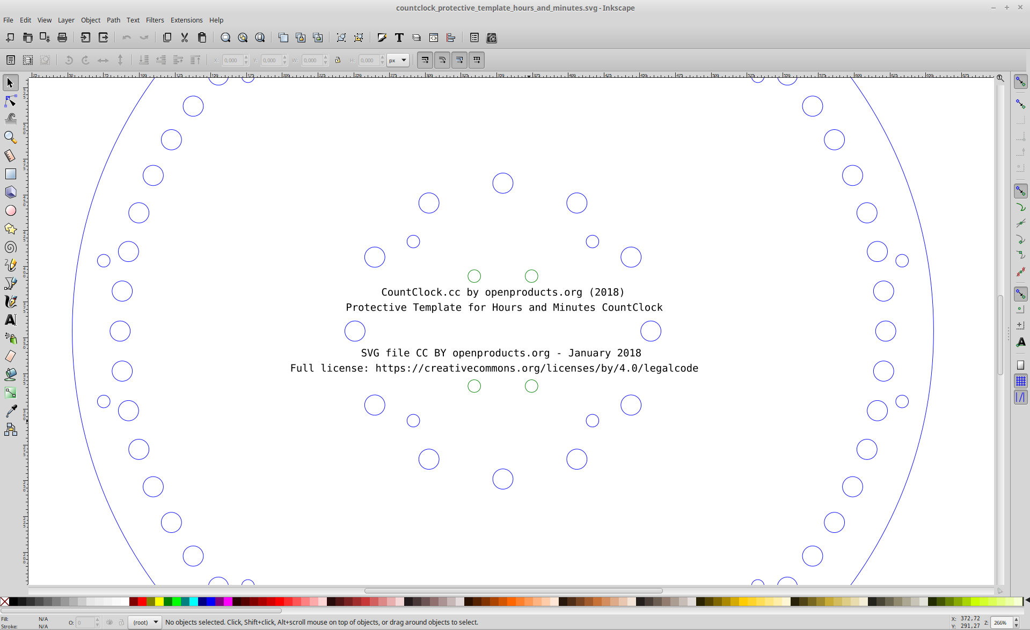Screen dimensions: 1030x630
Task: Toggle the top enable-snapping button
Action: [1020, 82]
